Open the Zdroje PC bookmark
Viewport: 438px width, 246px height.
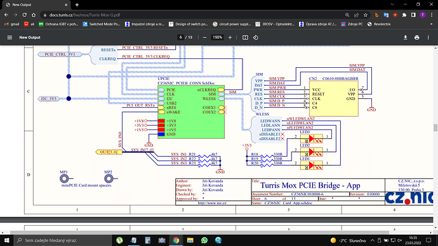tap(352, 24)
